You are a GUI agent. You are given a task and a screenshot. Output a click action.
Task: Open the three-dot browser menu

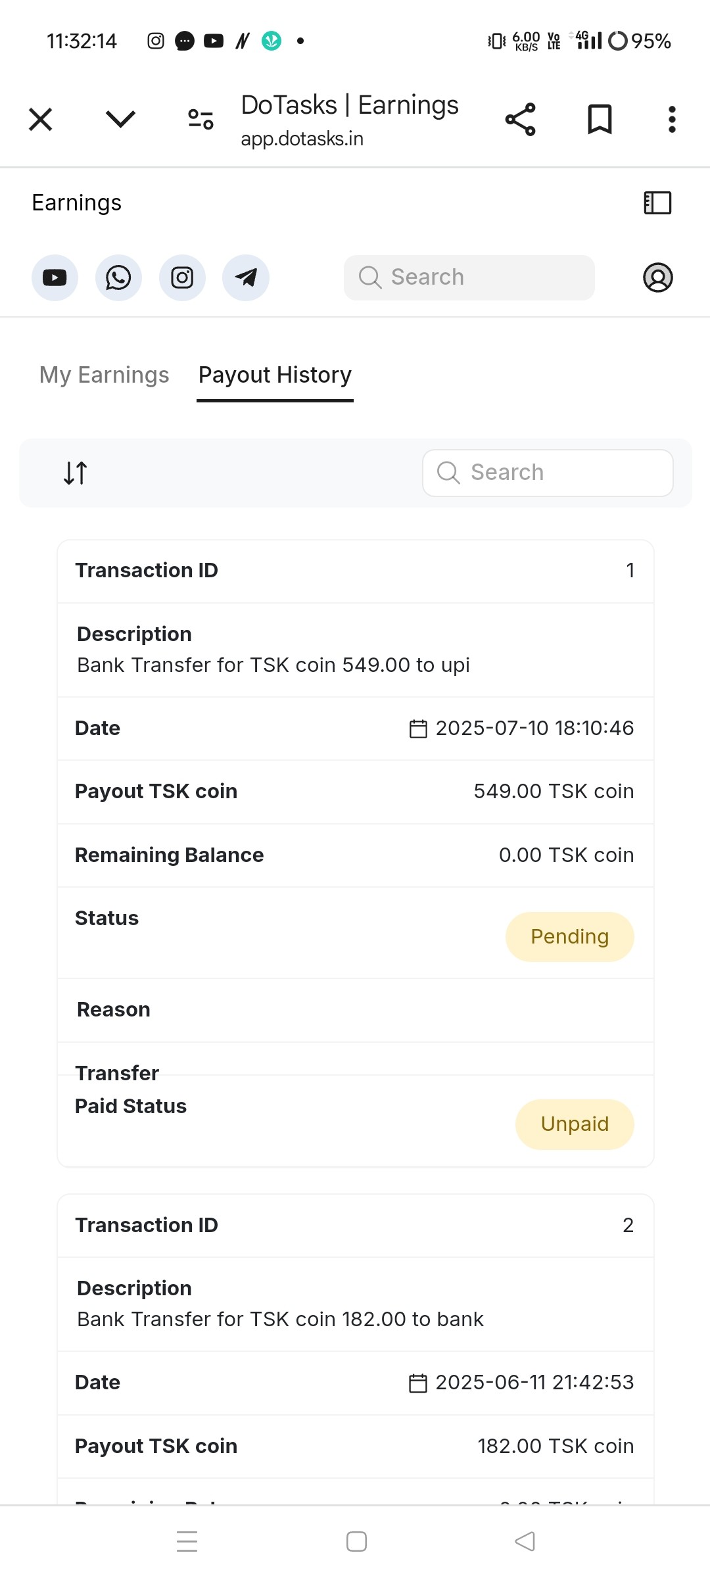coord(672,120)
